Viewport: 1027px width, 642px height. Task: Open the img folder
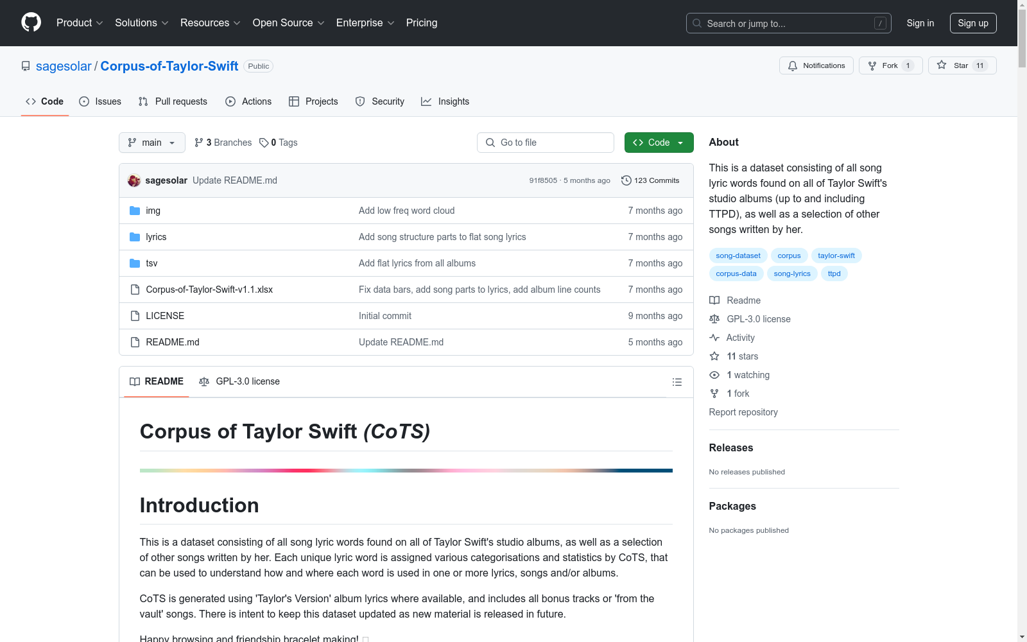[x=153, y=211]
